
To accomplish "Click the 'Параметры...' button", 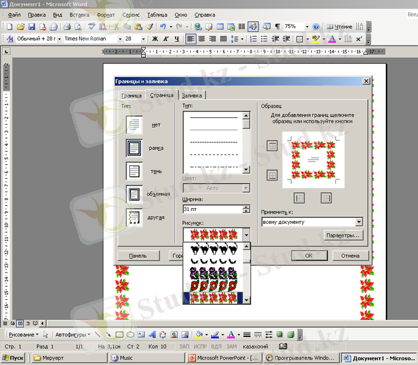I will [x=343, y=235].
